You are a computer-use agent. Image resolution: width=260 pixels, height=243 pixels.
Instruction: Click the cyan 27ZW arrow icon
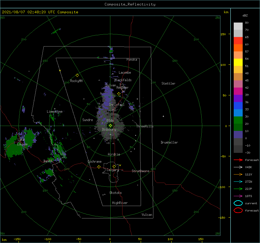coord(238,182)
